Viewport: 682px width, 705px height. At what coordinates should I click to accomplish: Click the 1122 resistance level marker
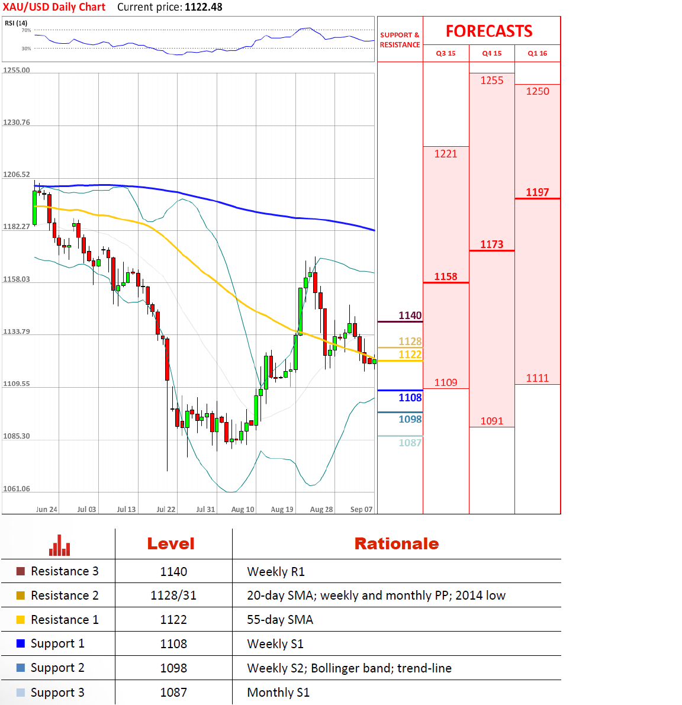point(410,355)
